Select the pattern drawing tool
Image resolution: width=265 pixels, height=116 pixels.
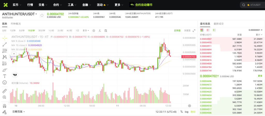[5, 57]
